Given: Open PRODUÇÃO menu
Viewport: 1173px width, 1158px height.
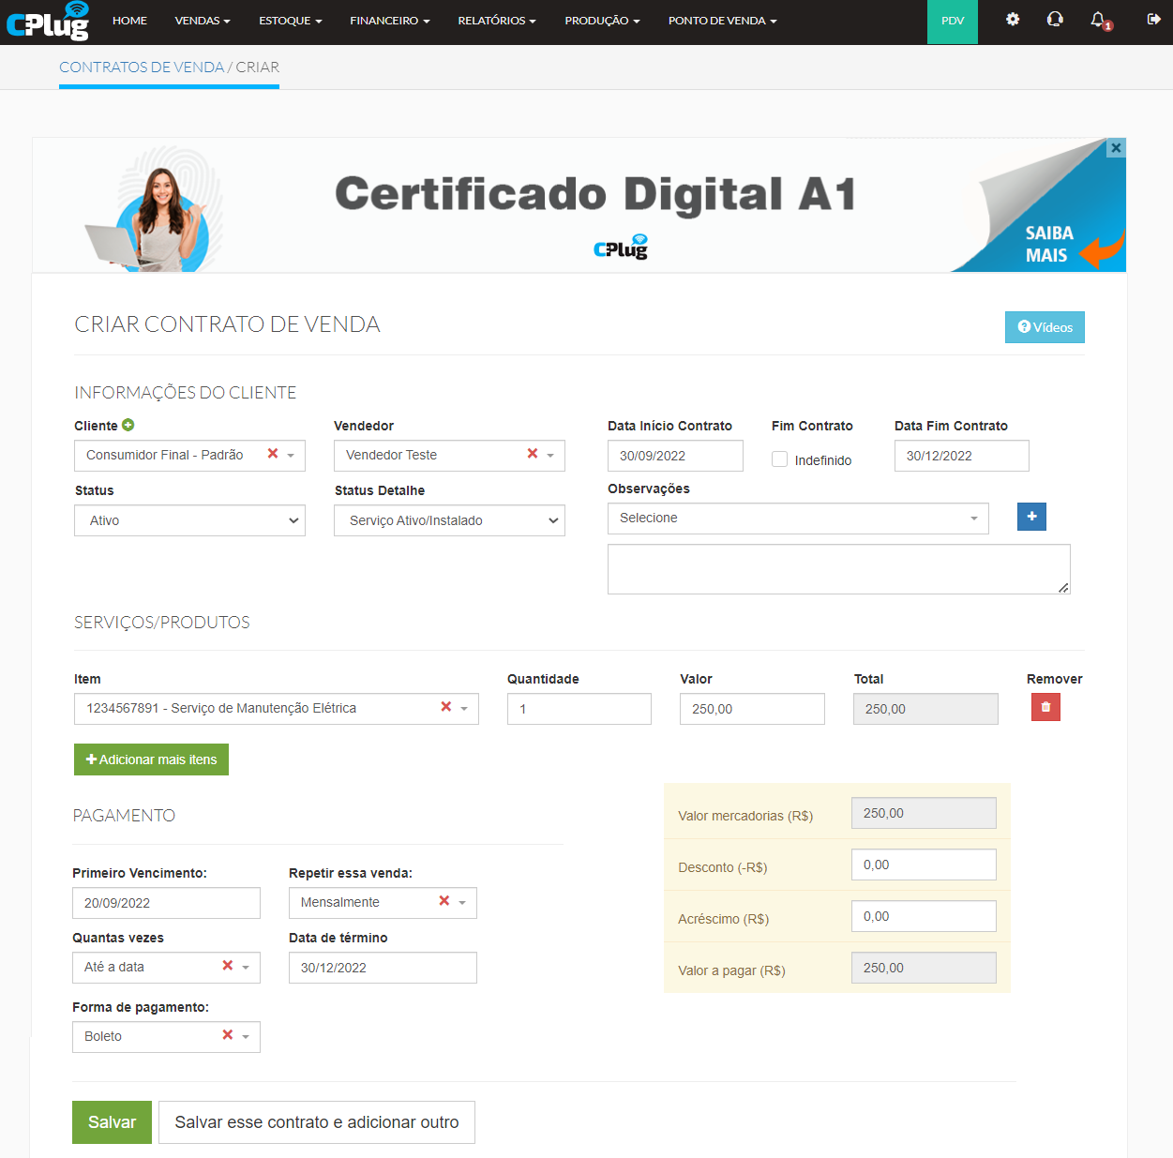Looking at the screenshot, I should pos(602,21).
